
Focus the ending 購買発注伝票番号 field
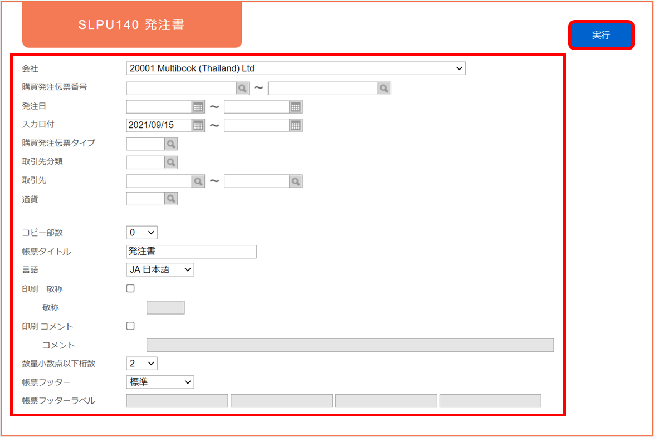[x=323, y=89]
